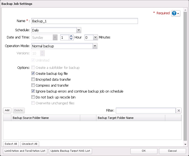The width and height of the screenshot is (189, 156).
Task: Click the Hour number field
Action: click(x=65, y=37)
